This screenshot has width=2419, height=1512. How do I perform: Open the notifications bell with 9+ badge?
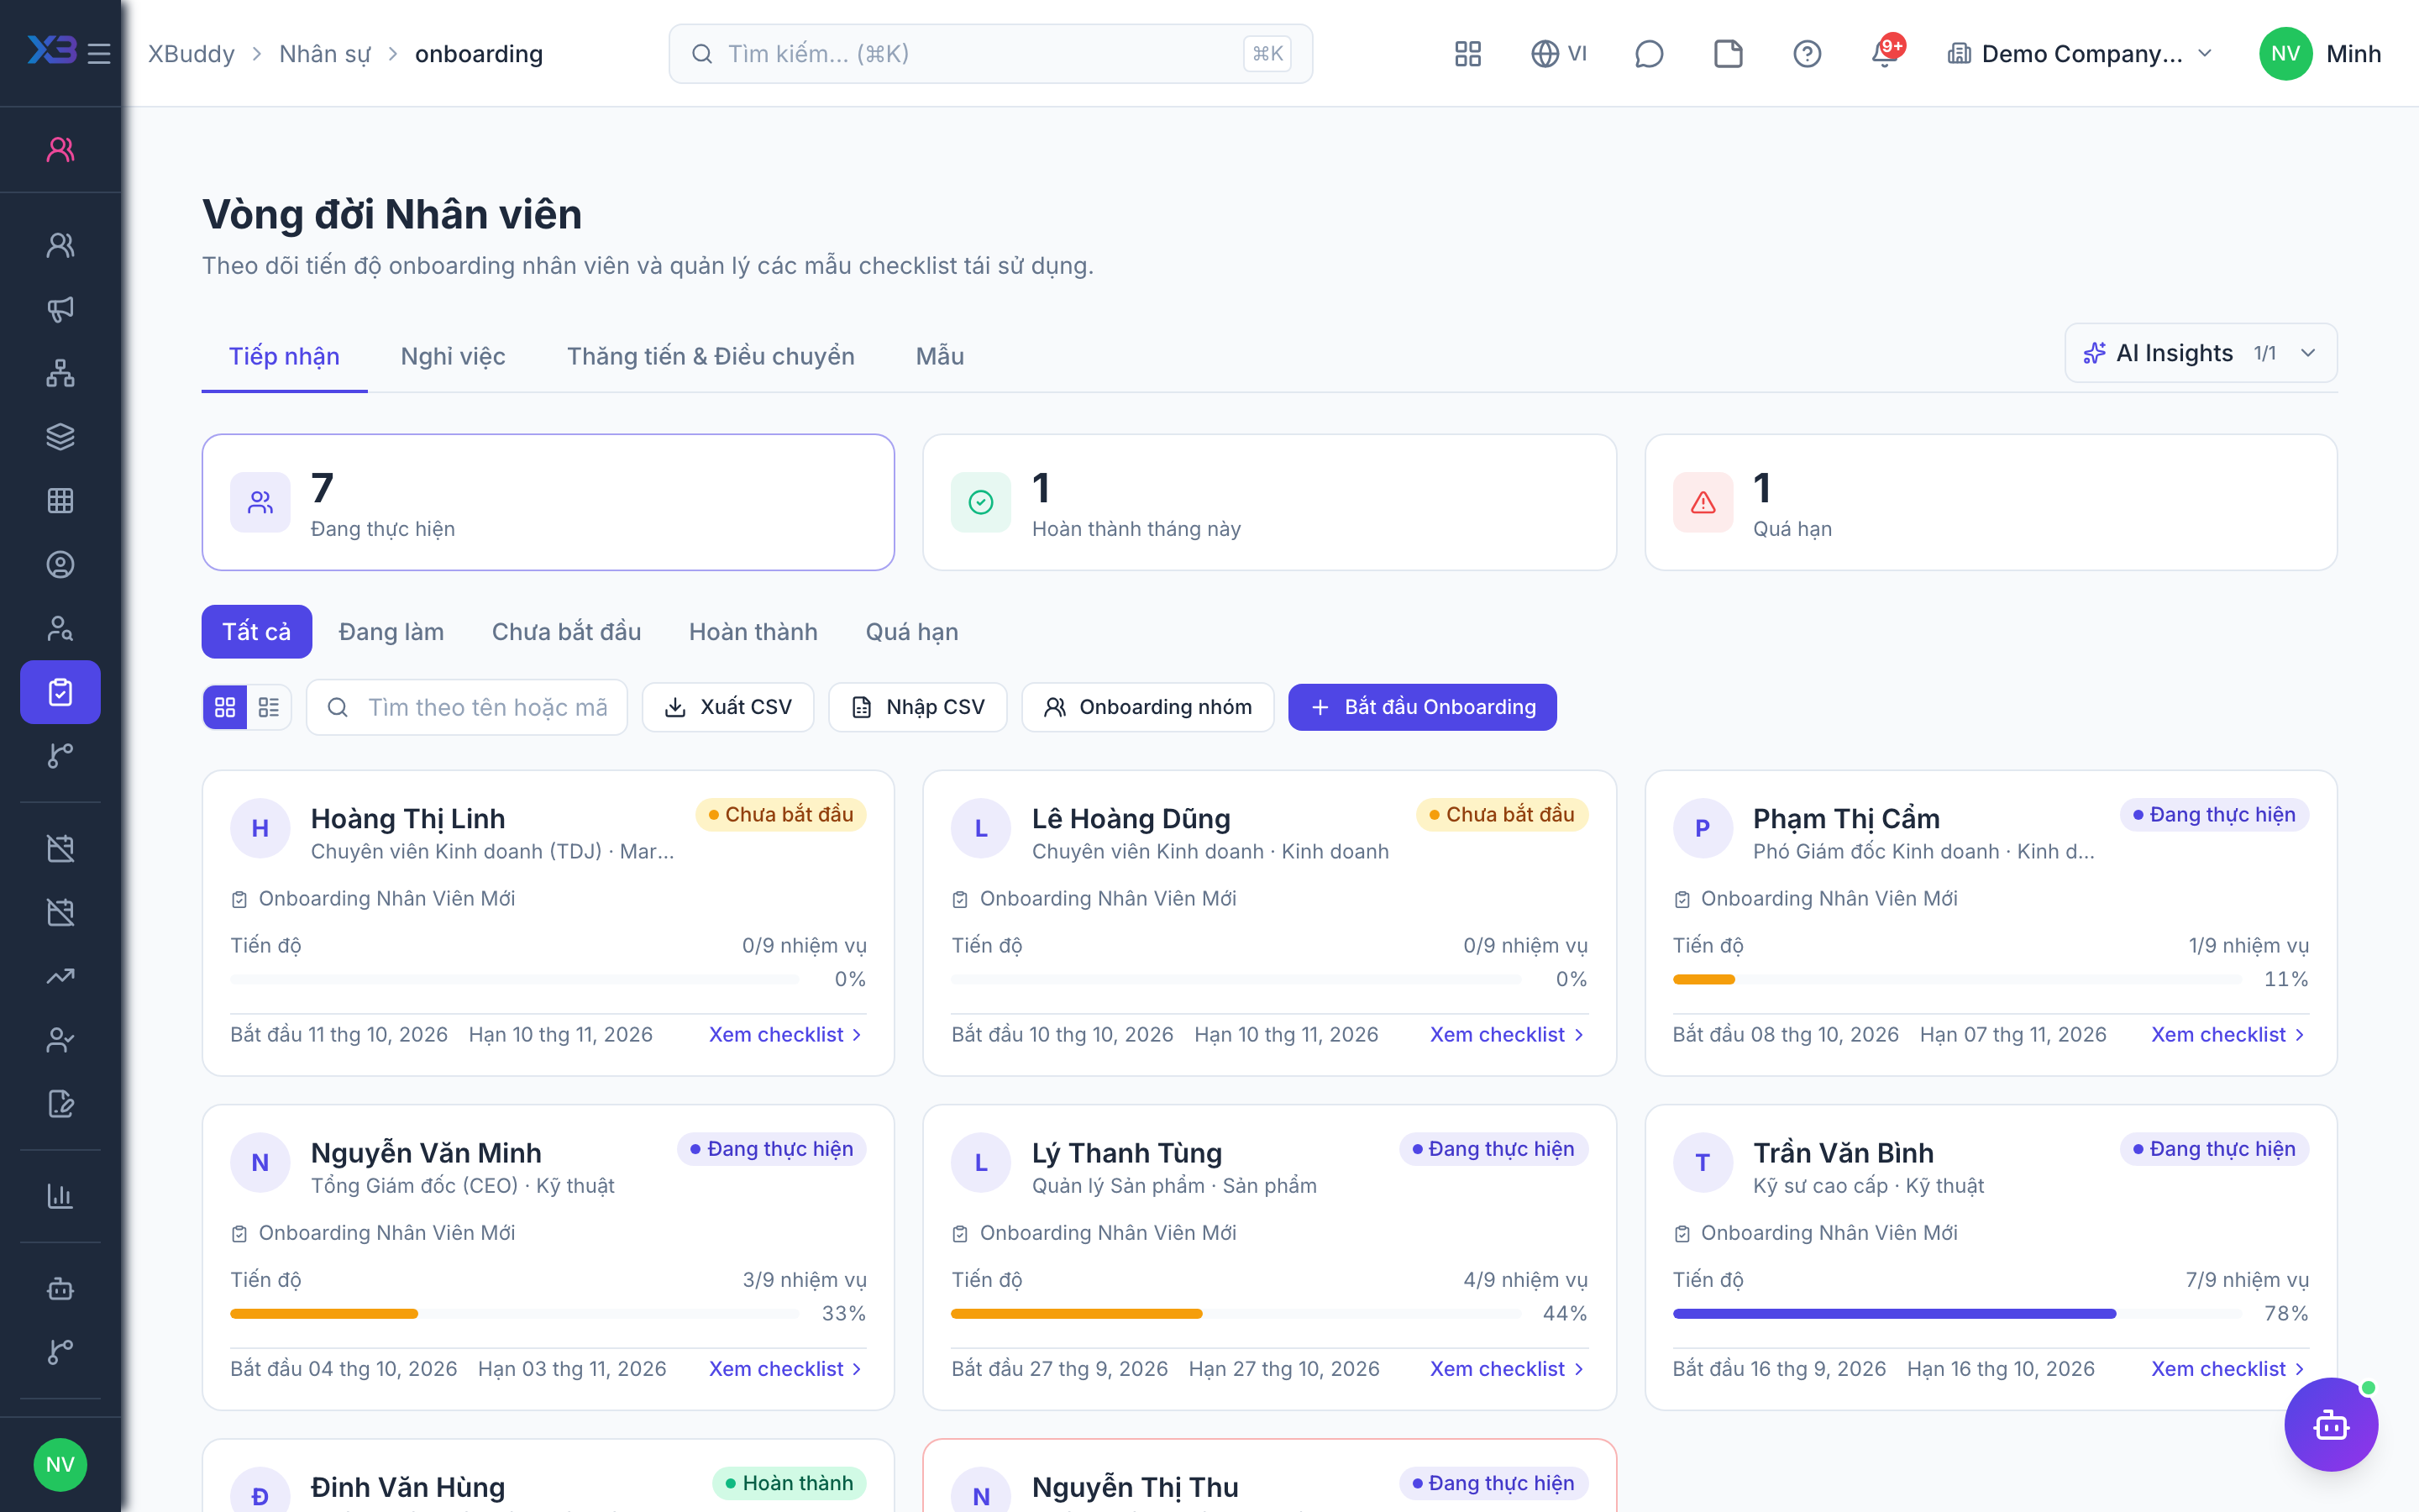[x=1885, y=52]
